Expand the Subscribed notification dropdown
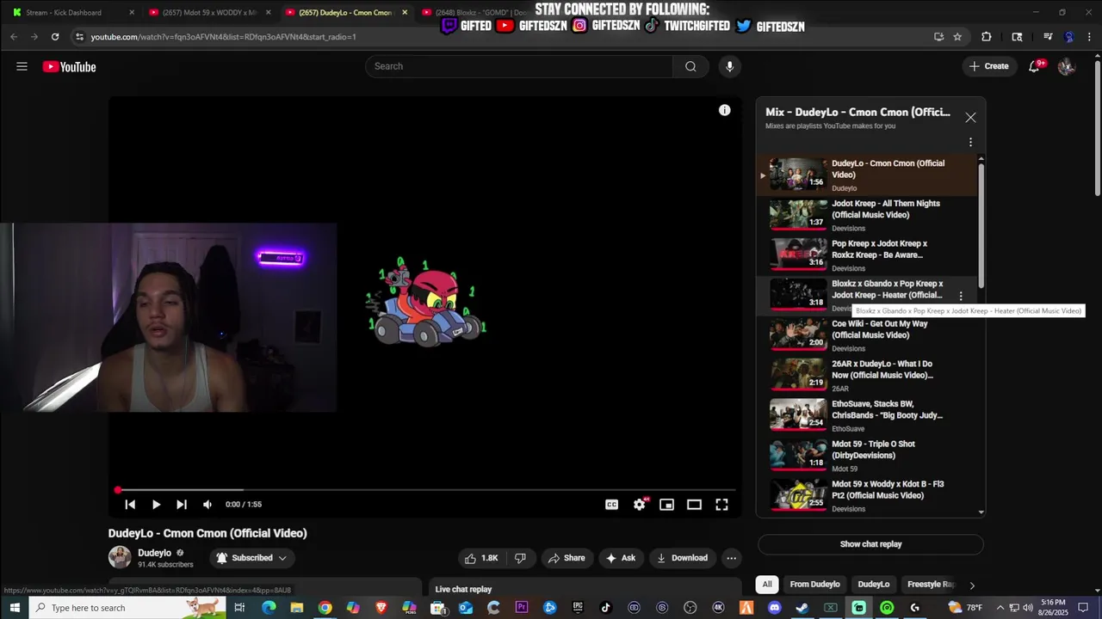The image size is (1102, 619). 251,558
